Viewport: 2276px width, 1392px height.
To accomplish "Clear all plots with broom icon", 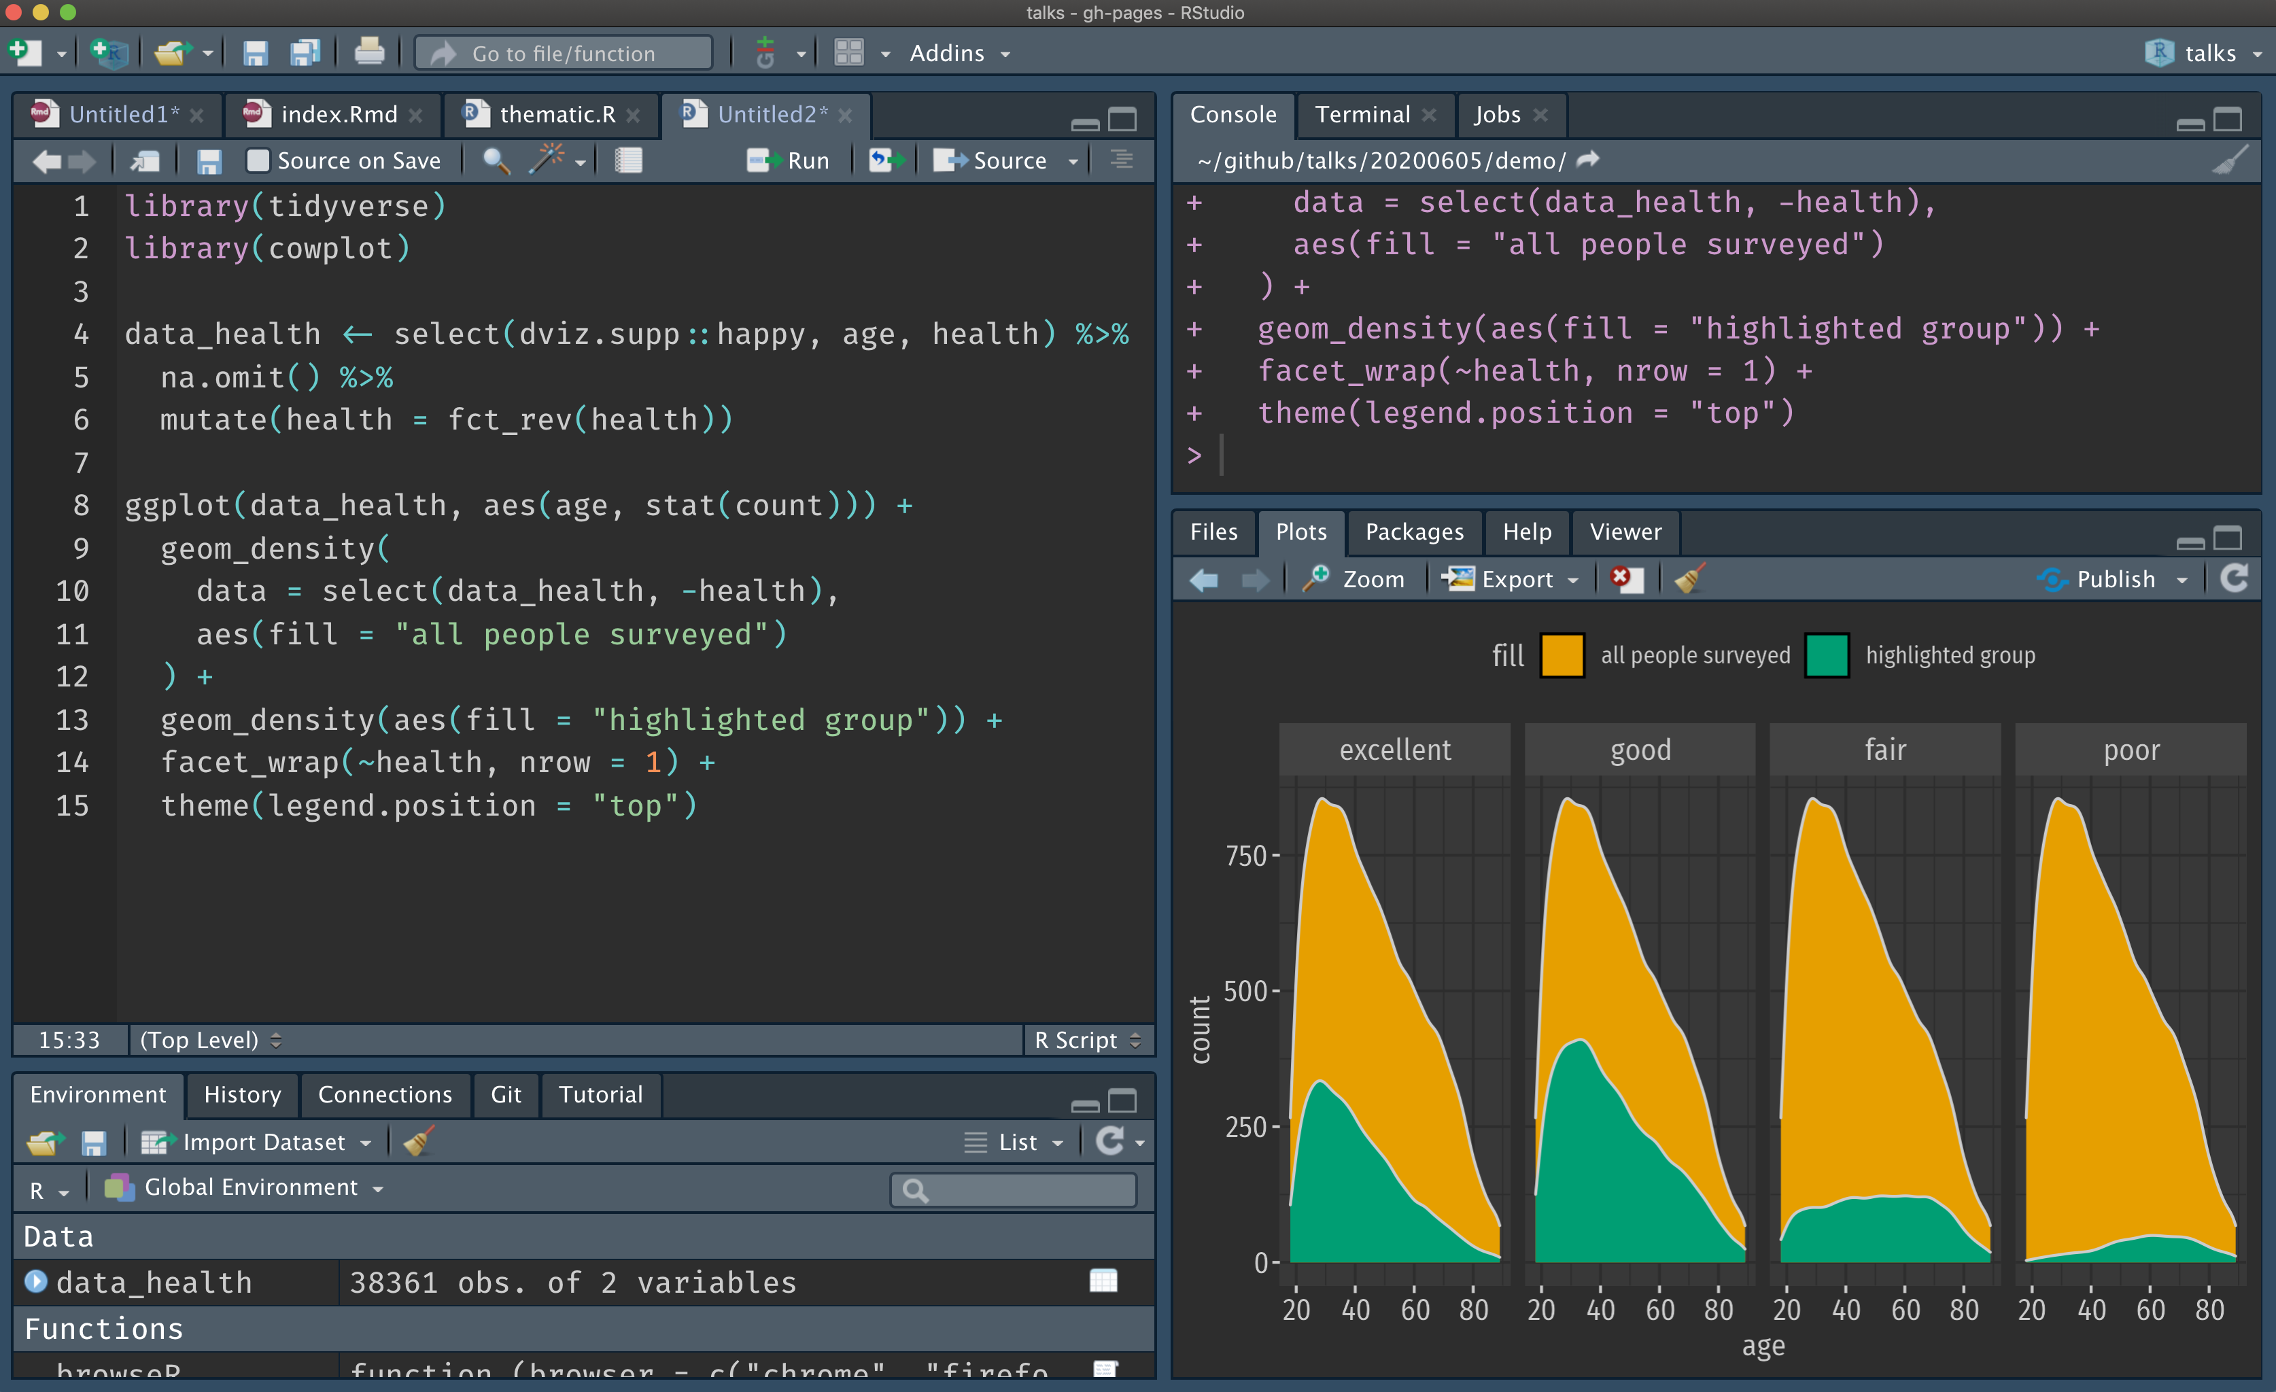I will coord(1689,579).
